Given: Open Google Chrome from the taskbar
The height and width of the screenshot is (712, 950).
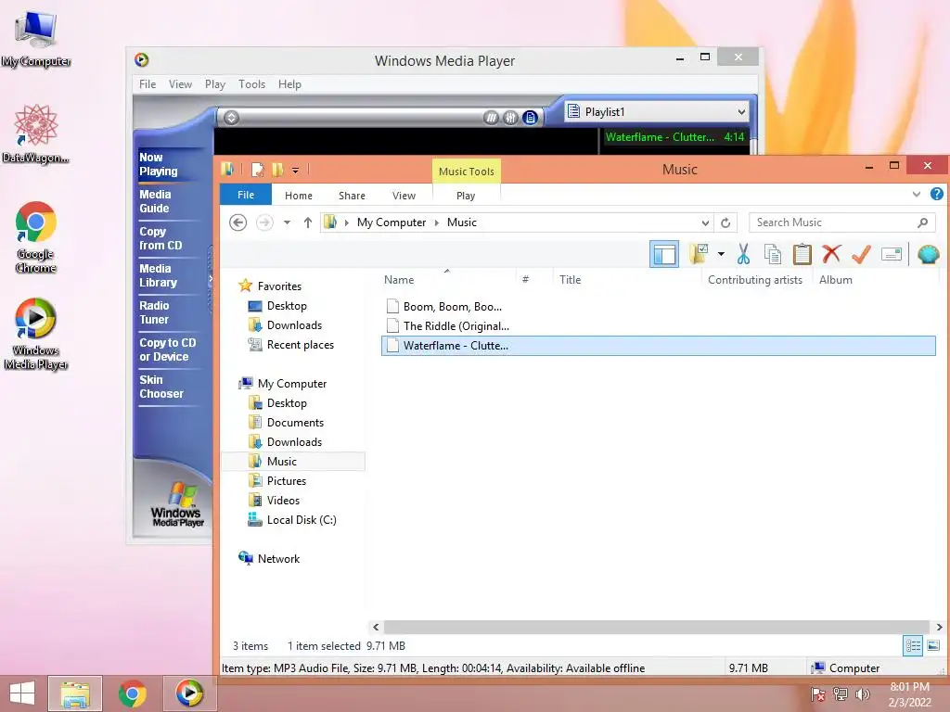Looking at the screenshot, I should pos(133,693).
